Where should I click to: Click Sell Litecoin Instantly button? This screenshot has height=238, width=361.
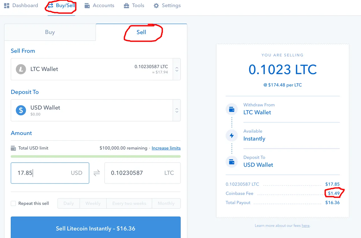pos(96,227)
